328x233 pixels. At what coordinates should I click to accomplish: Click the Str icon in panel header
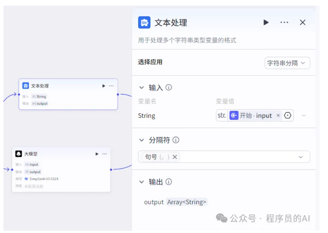[144, 22]
